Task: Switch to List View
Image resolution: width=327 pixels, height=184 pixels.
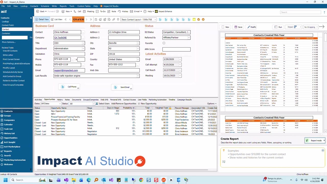Action: 56,19
